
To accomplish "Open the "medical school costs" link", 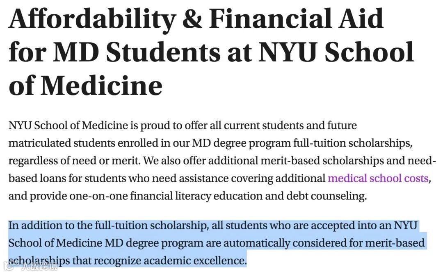I will click(378, 179).
